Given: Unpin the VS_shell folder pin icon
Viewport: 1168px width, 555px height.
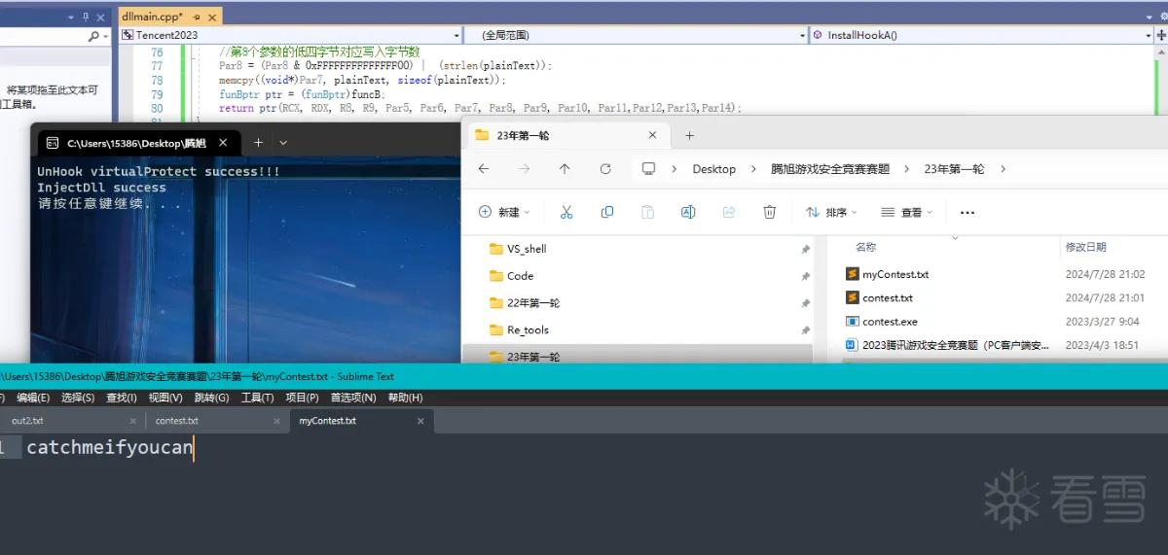Looking at the screenshot, I should 805,250.
